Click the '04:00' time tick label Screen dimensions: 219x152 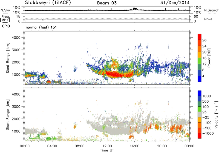pyautogui.click(x=52, y=146)
